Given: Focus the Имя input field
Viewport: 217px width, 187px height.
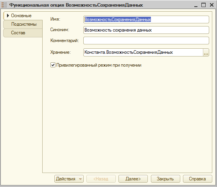Looking at the screenshot, I should tap(146, 19).
